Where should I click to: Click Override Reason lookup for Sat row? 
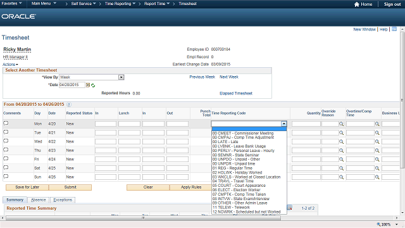click(342, 168)
